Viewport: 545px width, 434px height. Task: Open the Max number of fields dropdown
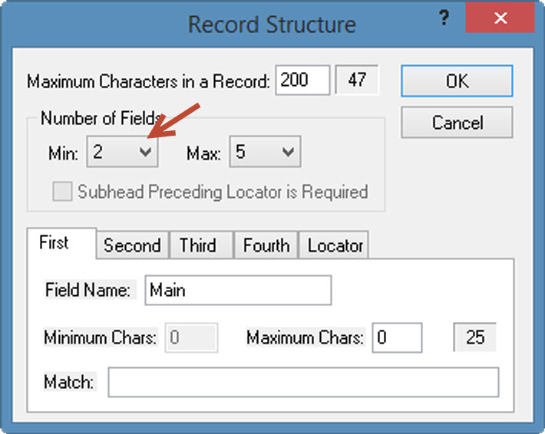(x=288, y=153)
